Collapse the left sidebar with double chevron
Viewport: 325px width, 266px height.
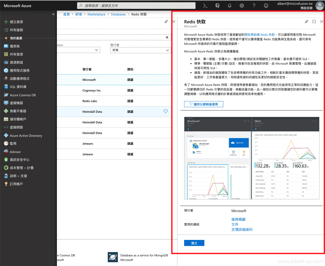(x=53, y=14)
